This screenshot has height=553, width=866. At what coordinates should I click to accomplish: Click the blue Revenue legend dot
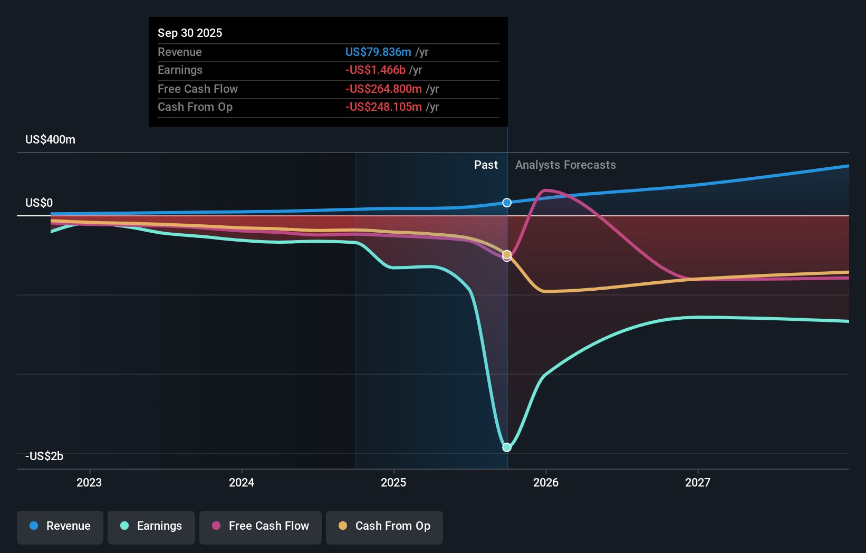click(x=33, y=526)
